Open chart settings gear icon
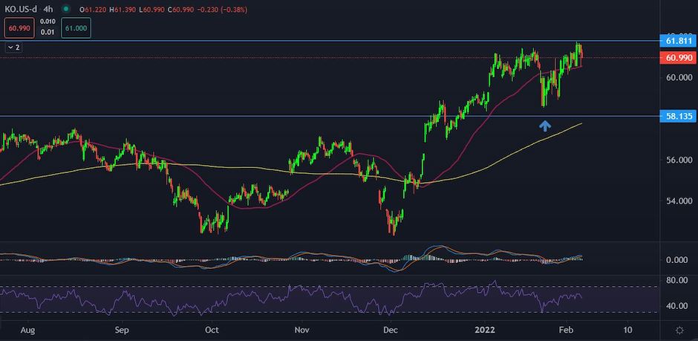This screenshot has height=341, width=698. 679,329
